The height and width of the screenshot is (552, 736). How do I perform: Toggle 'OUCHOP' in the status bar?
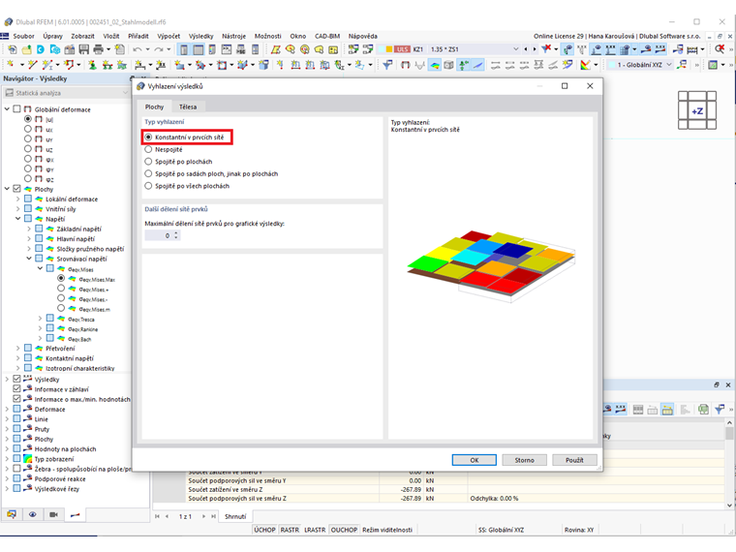coord(344,530)
